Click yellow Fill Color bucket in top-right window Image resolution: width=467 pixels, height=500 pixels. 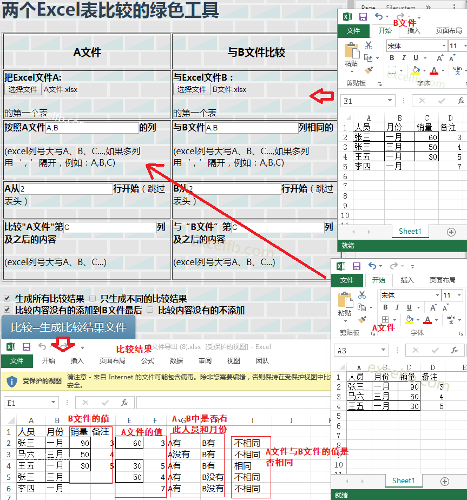(x=416, y=70)
